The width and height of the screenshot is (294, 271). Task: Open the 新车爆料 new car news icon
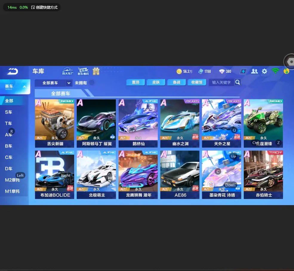click(83, 71)
